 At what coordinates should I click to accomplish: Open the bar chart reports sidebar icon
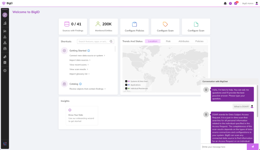(5, 23)
